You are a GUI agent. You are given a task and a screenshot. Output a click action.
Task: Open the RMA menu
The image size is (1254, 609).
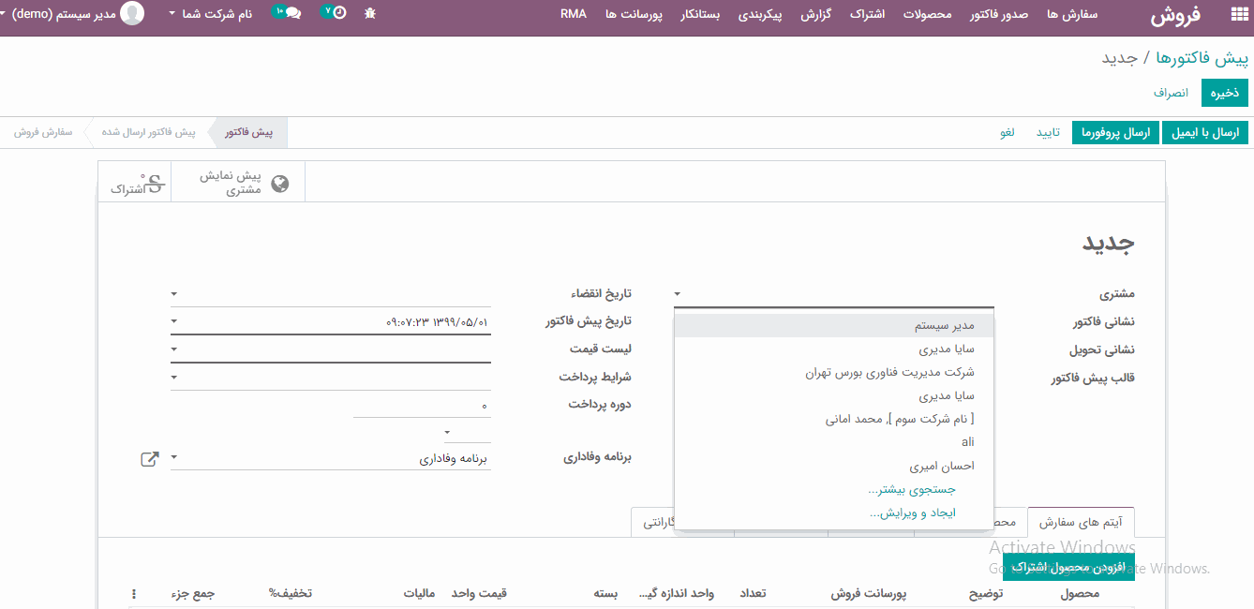click(x=574, y=14)
